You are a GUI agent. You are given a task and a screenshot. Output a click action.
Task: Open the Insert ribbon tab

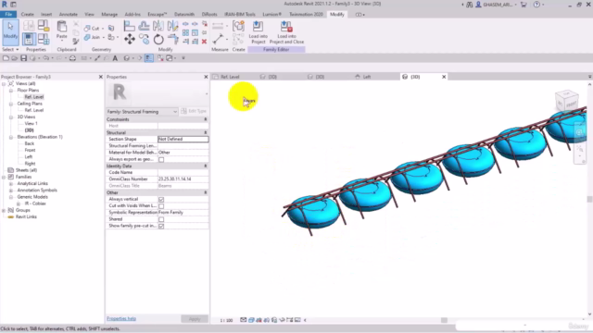click(46, 15)
